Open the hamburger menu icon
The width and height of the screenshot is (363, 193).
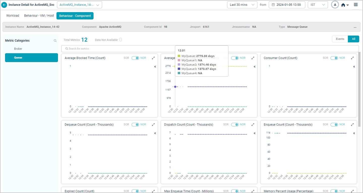(356, 5)
